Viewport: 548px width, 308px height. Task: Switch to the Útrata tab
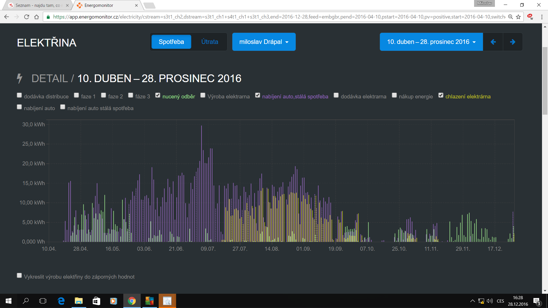(x=209, y=42)
